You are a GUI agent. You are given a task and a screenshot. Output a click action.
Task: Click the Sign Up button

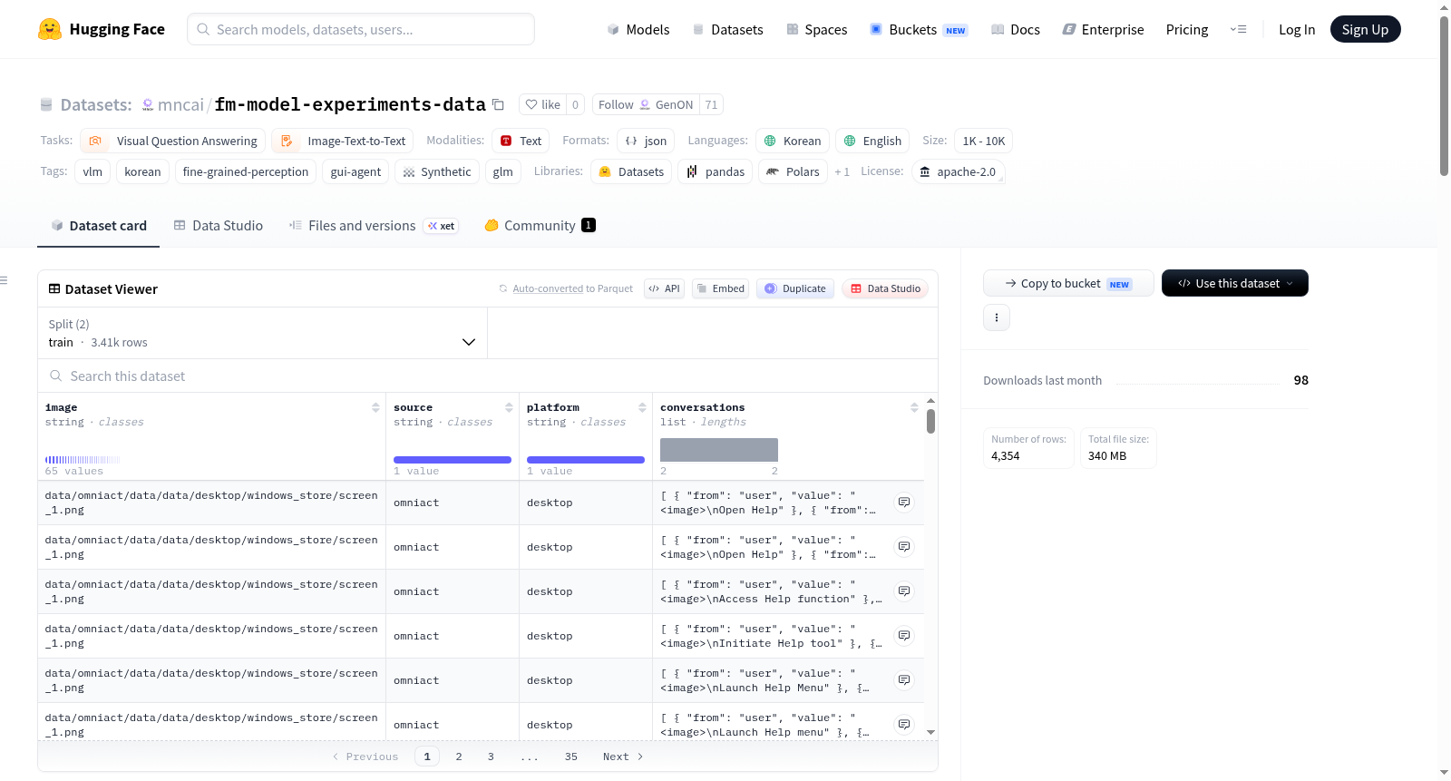tap(1366, 30)
